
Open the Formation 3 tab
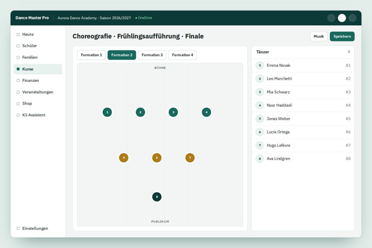[x=152, y=55]
